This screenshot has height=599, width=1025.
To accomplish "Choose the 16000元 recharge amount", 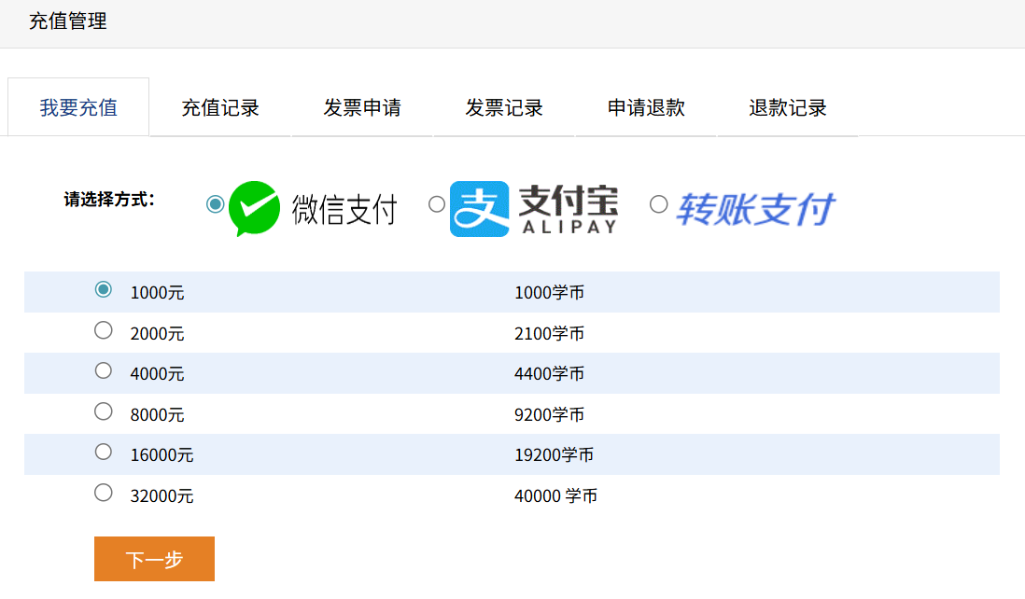I will [104, 453].
